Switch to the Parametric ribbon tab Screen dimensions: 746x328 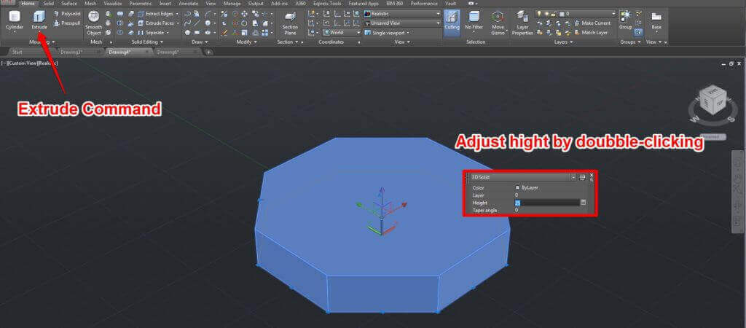tap(141, 4)
